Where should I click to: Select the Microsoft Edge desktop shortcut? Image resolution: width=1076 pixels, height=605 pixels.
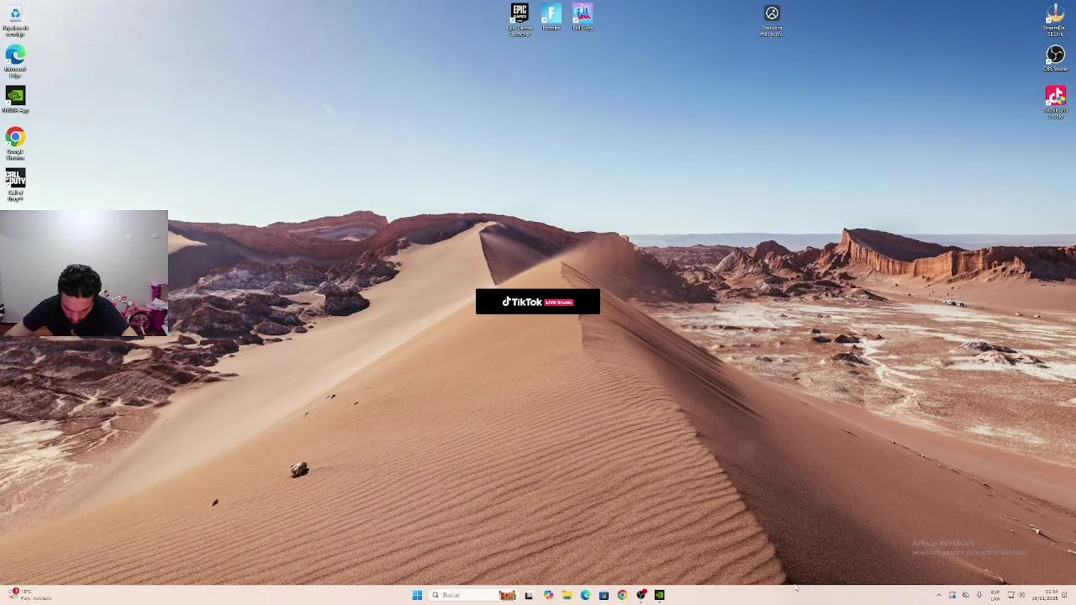click(15, 62)
